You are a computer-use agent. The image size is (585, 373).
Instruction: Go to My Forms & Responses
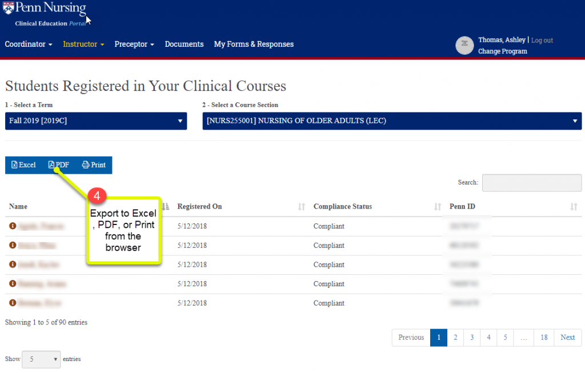point(254,44)
